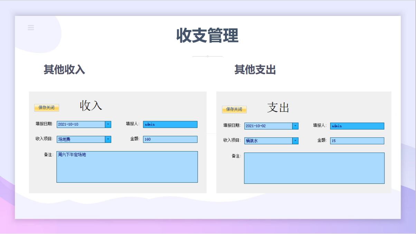Select the 其他支出 section heading
This screenshot has height=234, width=416.
click(x=255, y=70)
